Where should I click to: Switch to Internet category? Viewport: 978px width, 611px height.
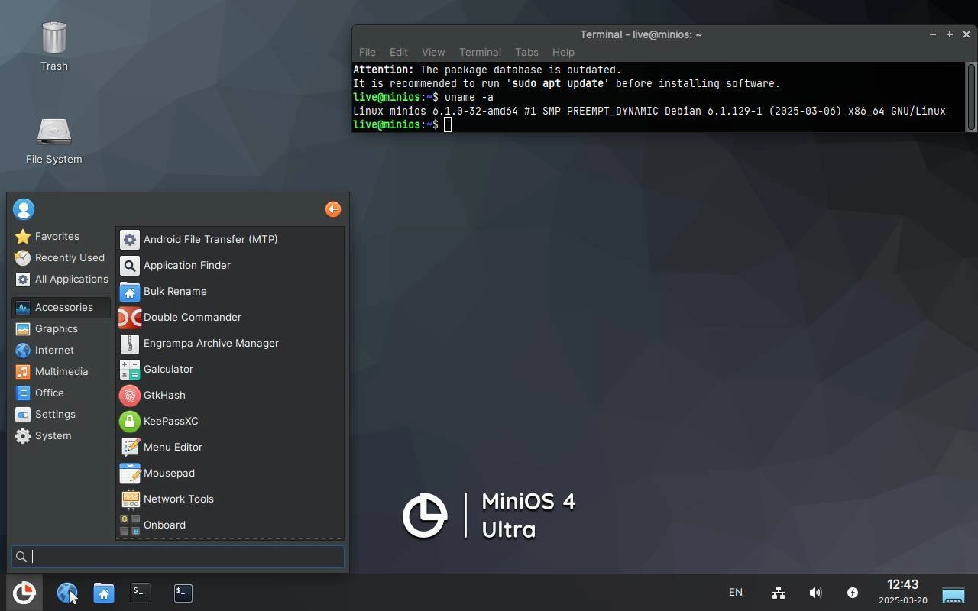pyautogui.click(x=61, y=350)
